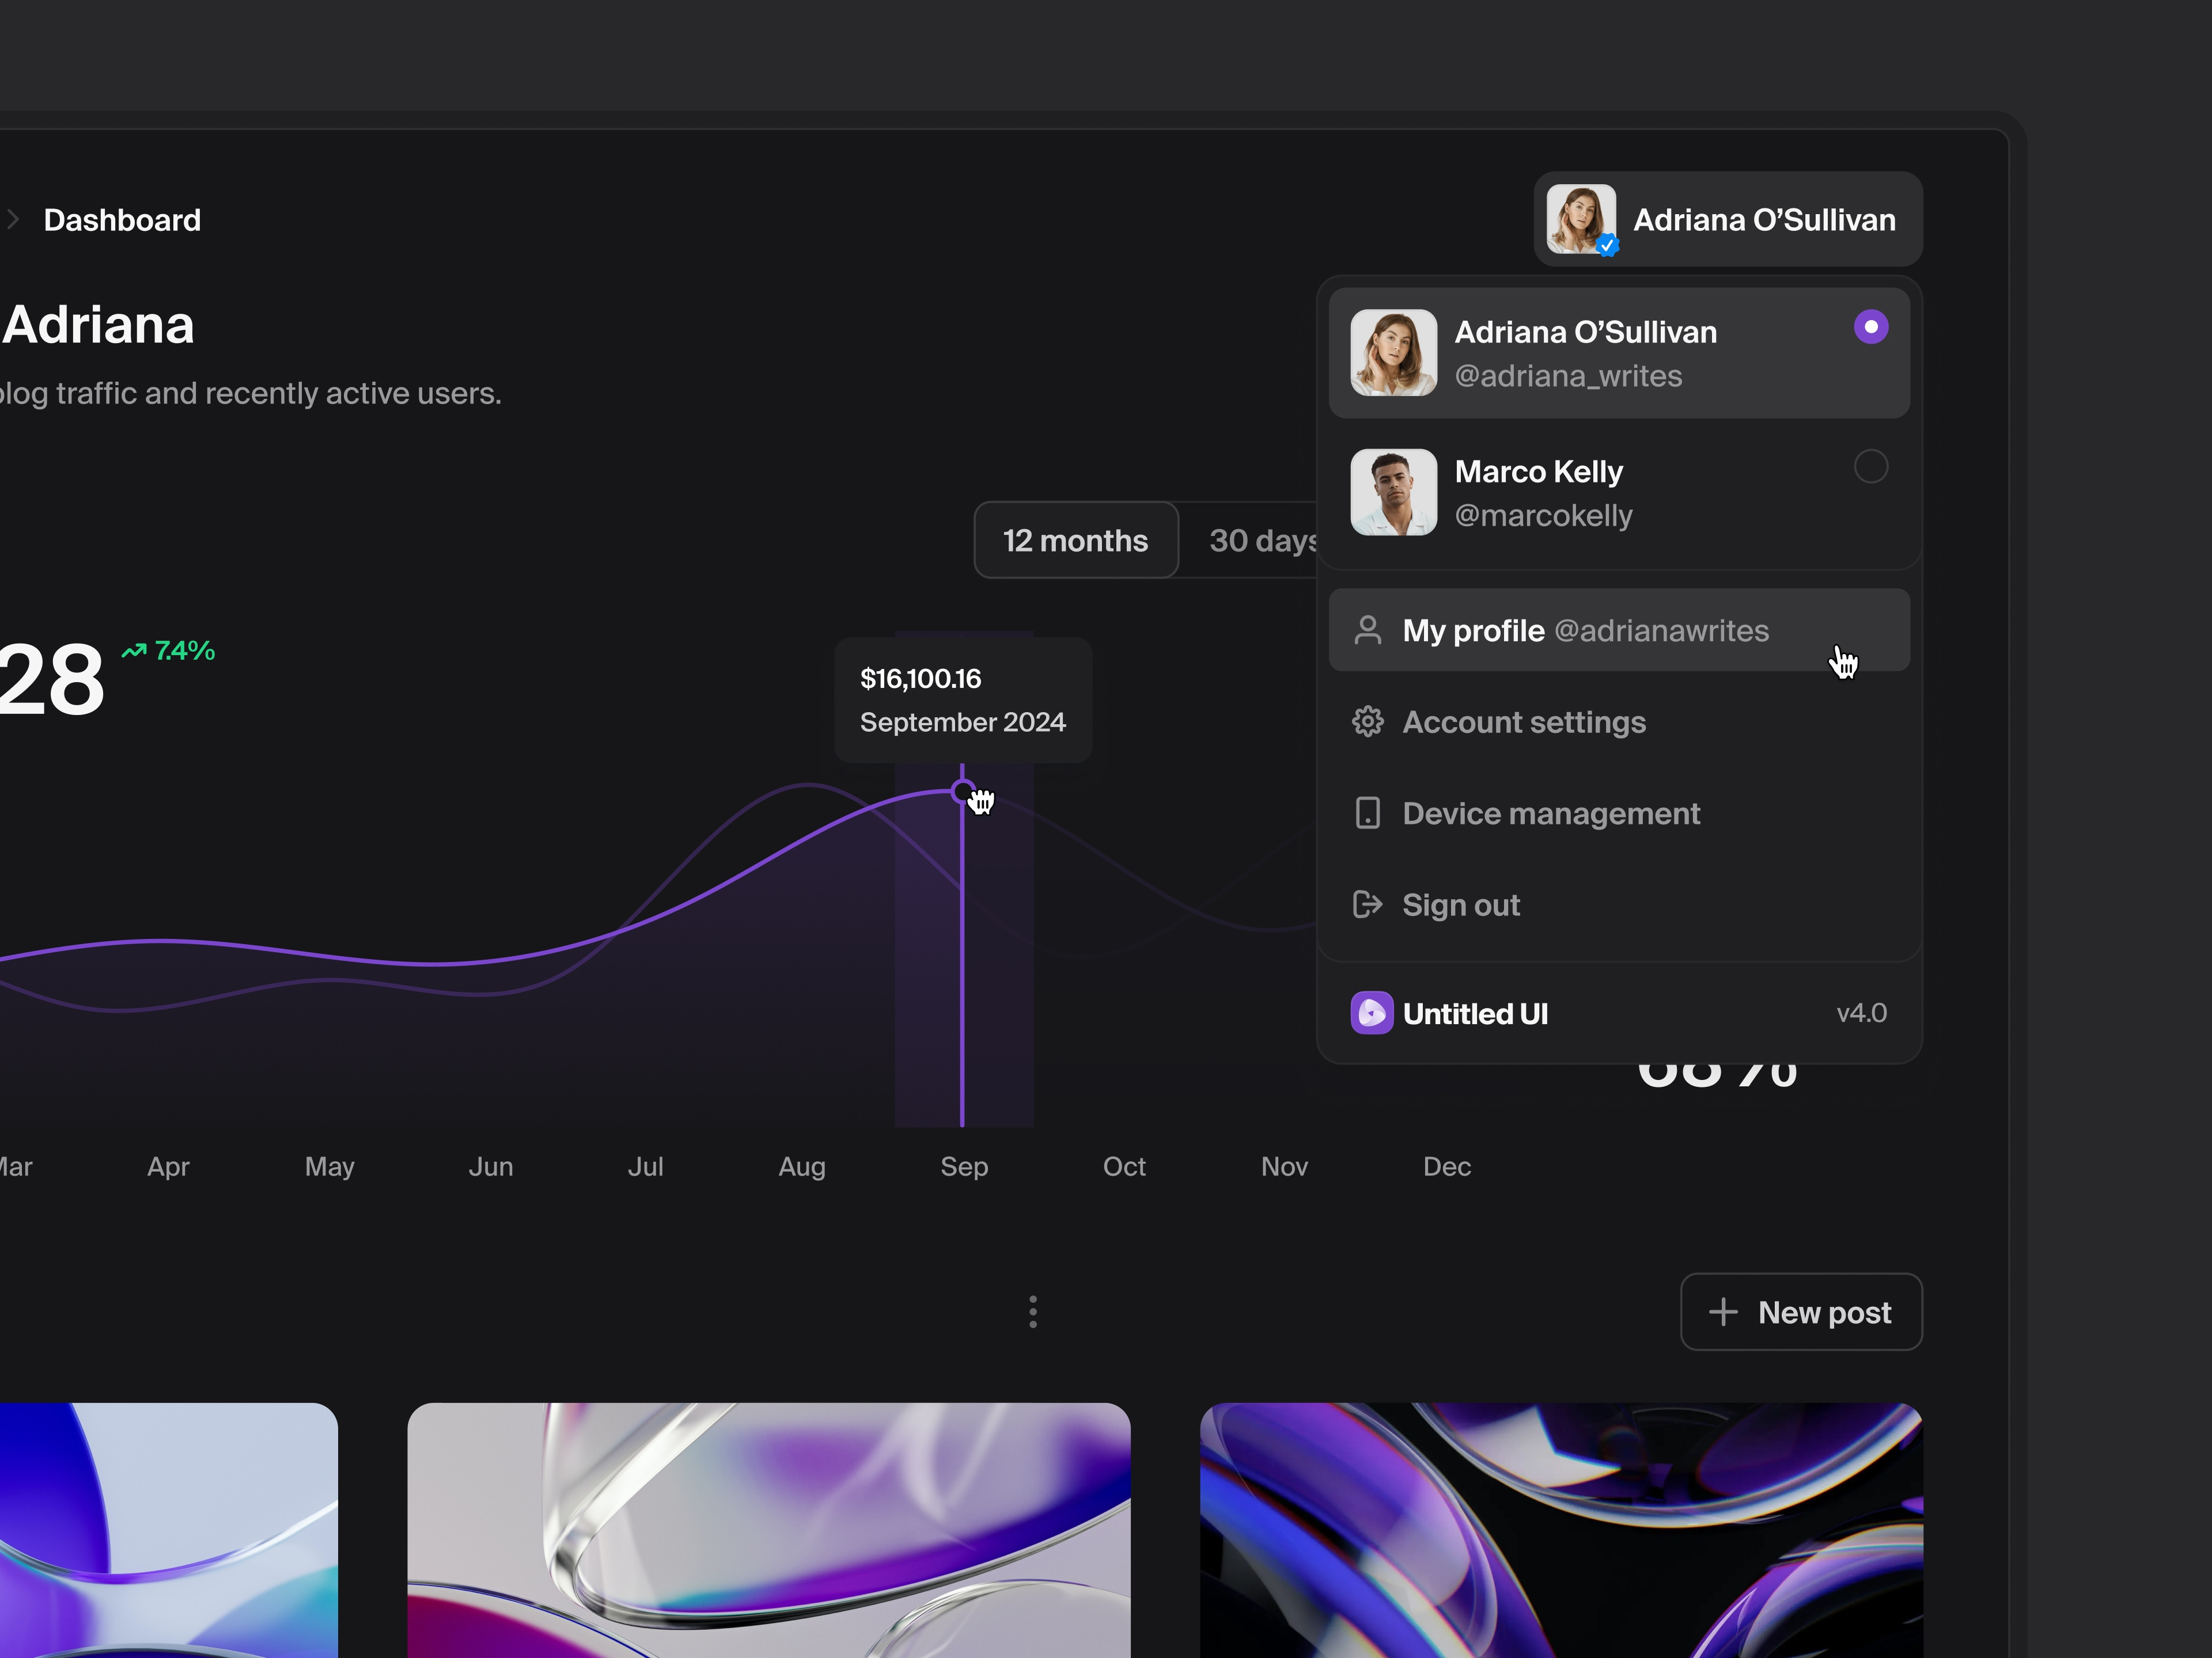The width and height of the screenshot is (2212, 1658).
Task: Click the blue verified badge on avatar
Action: 1607,245
